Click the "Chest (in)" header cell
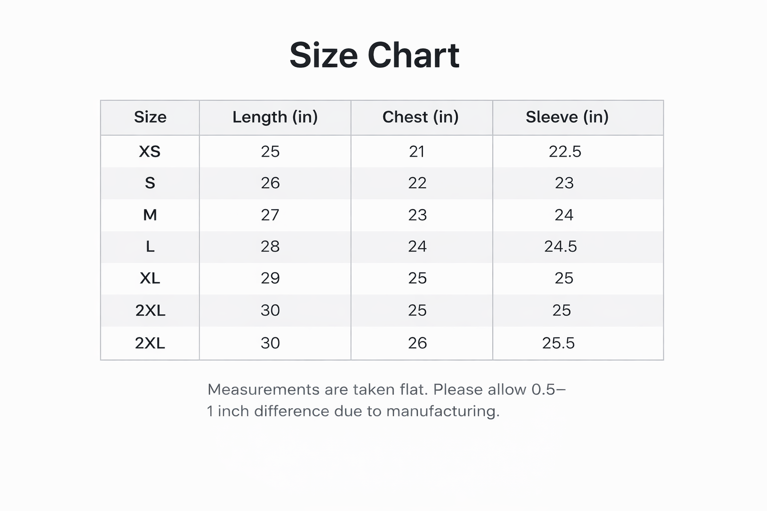This screenshot has width=767, height=511. point(420,117)
